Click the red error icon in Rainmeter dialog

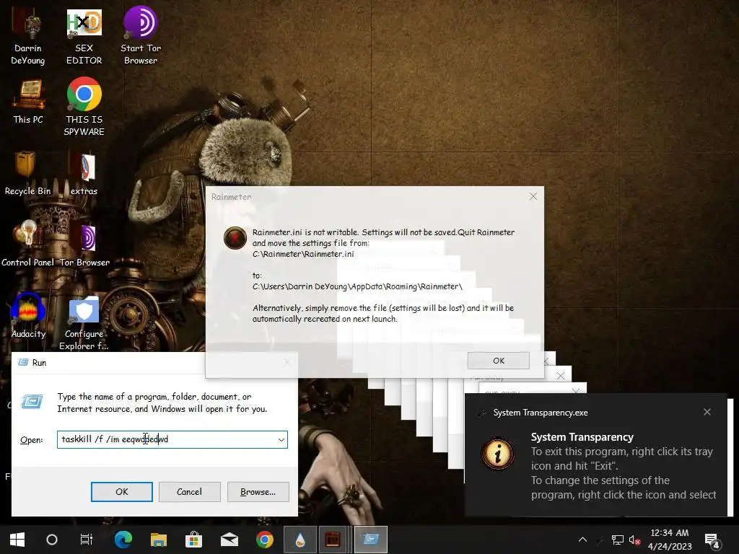pyautogui.click(x=235, y=237)
